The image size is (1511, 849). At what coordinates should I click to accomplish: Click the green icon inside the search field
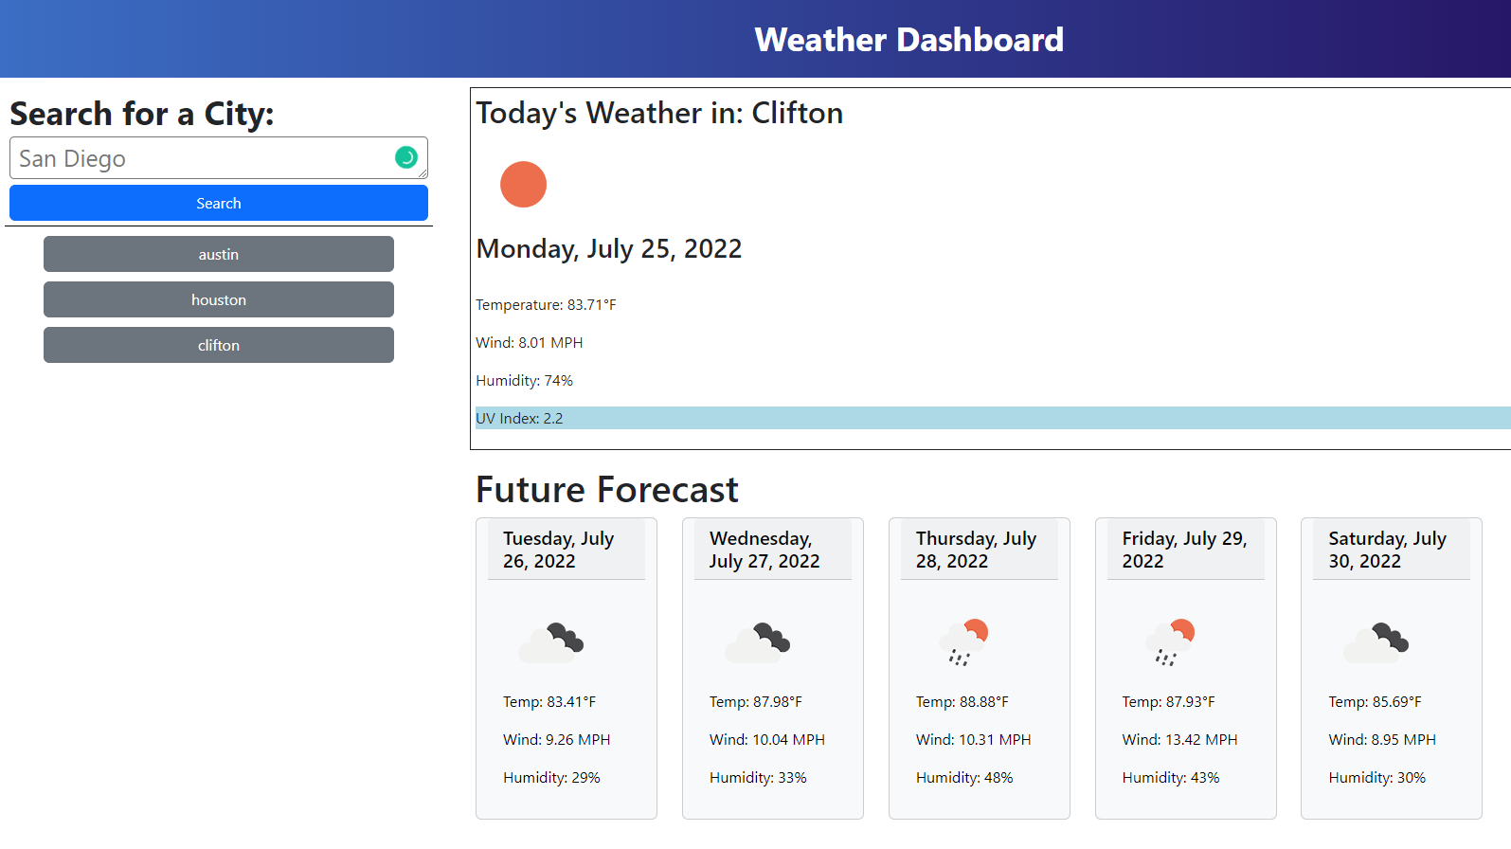tap(406, 157)
